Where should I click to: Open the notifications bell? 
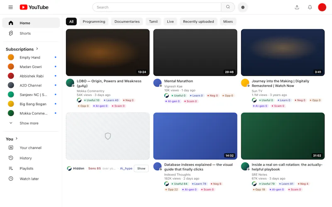[x=310, y=7]
